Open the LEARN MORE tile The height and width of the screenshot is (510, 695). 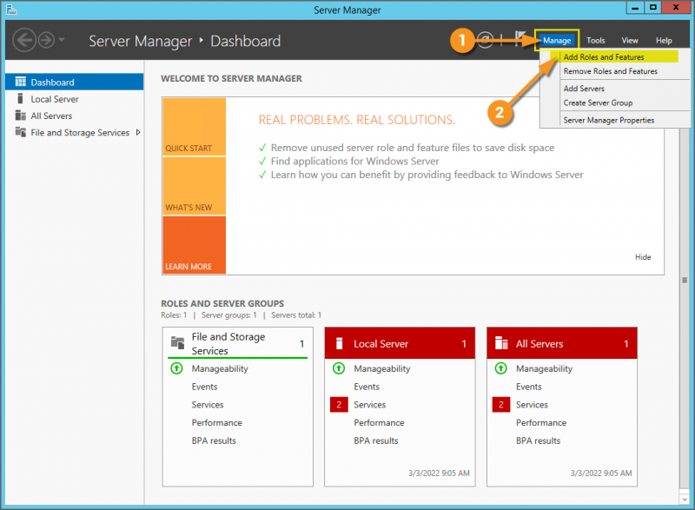pyautogui.click(x=194, y=245)
